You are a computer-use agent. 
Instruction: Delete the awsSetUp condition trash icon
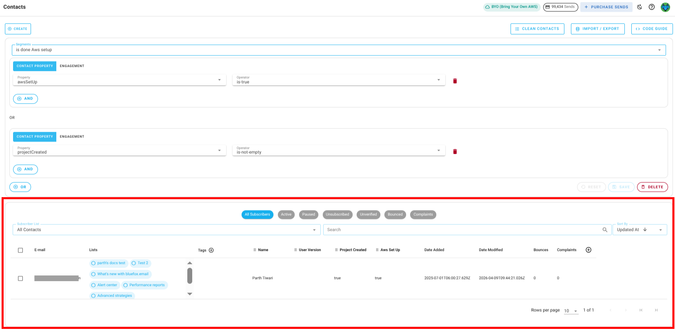455,81
